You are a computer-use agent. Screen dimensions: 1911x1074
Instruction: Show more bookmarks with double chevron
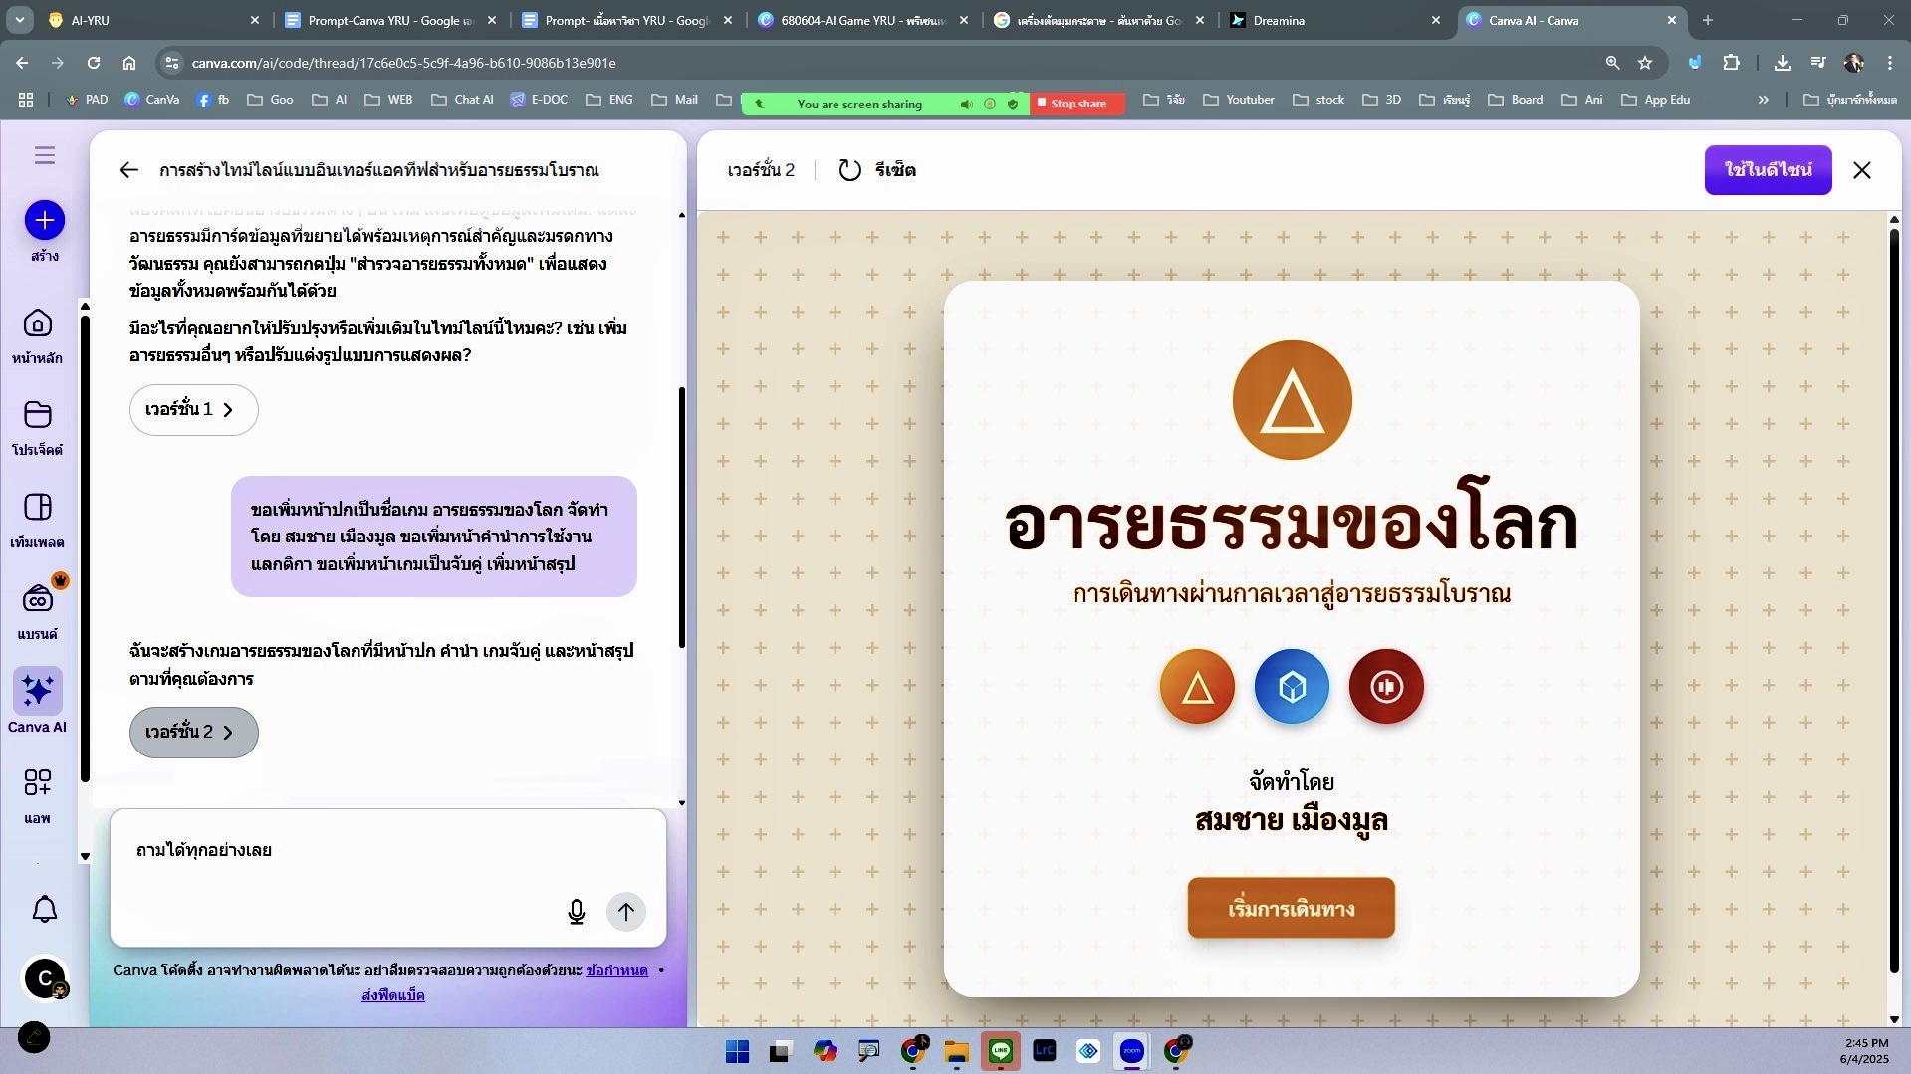[x=1763, y=100]
